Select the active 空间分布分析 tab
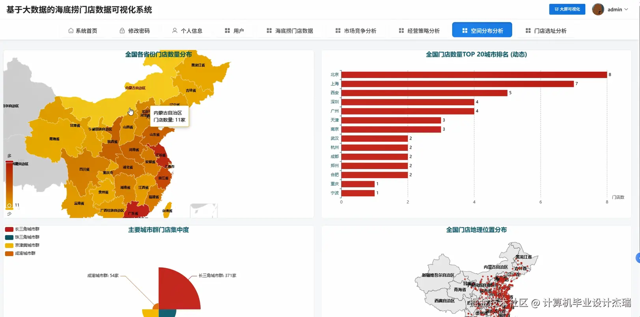640x317 pixels. click(482, 30)
